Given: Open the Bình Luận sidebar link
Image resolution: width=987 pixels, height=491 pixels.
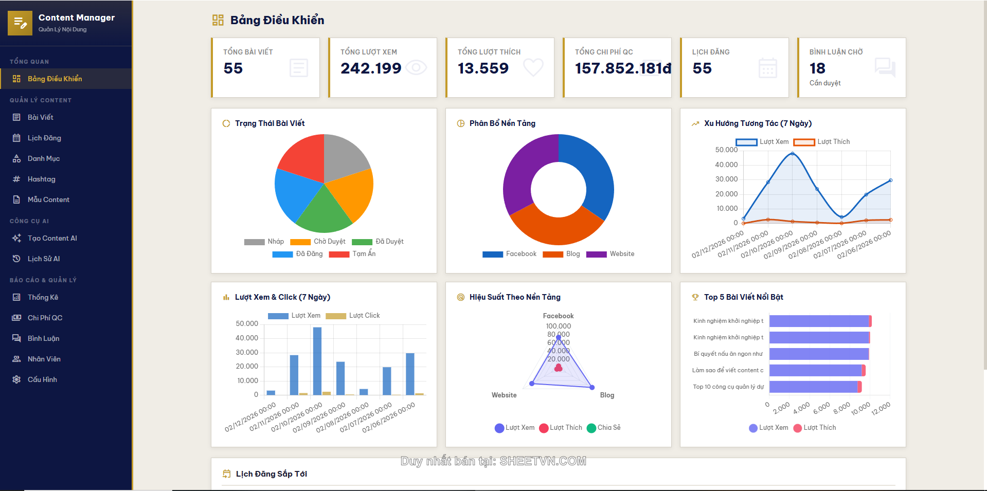Looking at the screenshot, I should tap(43, 338).
